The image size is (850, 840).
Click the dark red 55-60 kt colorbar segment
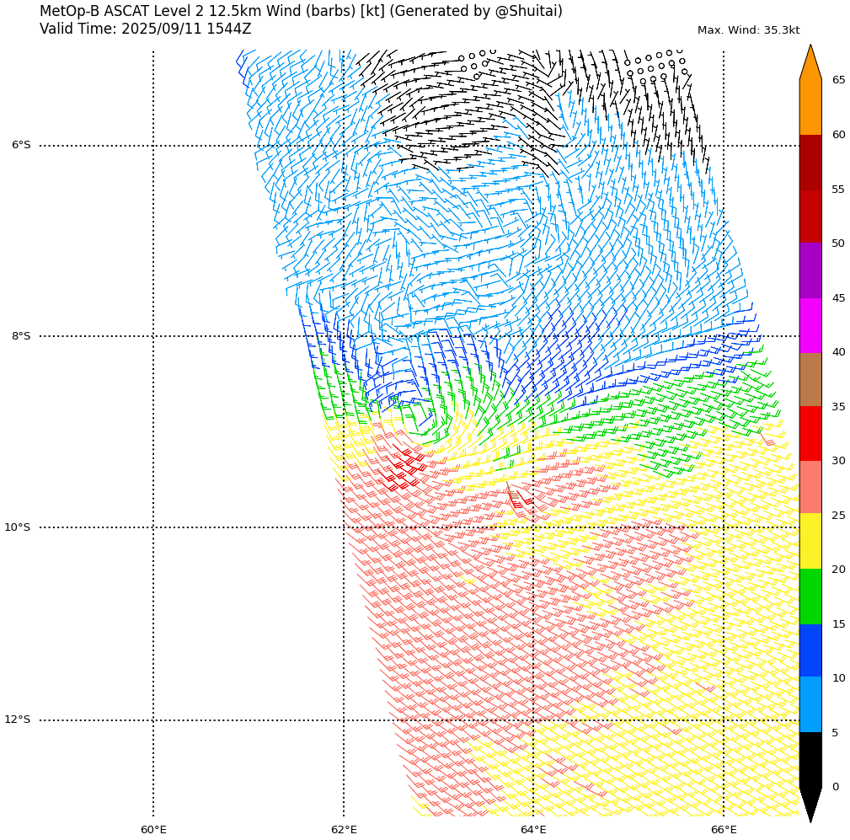pos(810,162)
